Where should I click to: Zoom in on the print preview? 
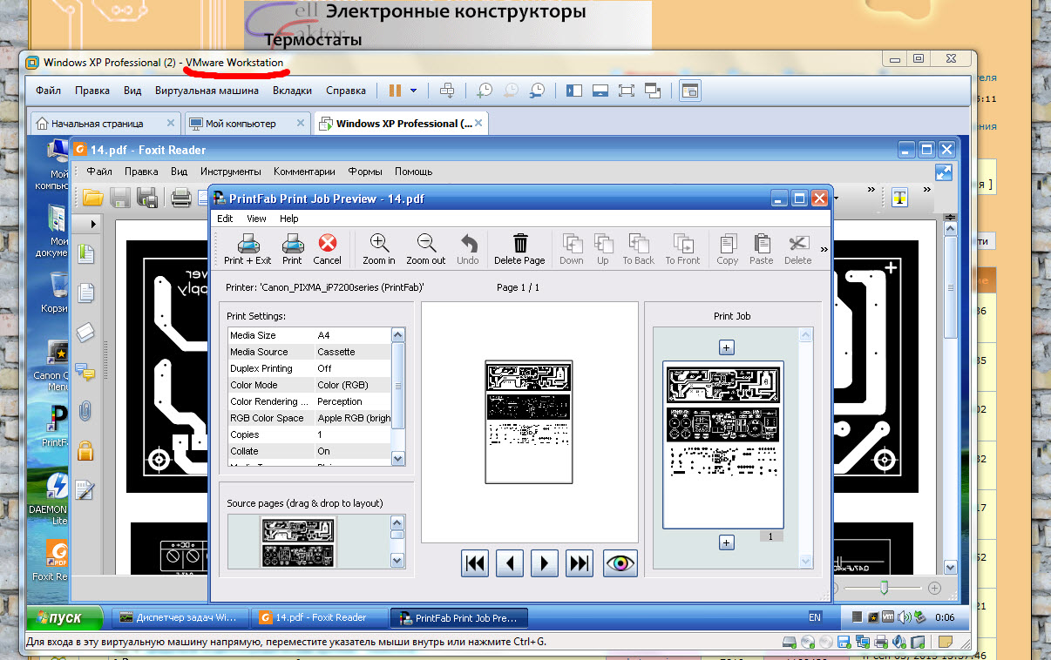[x=379, y=249]
